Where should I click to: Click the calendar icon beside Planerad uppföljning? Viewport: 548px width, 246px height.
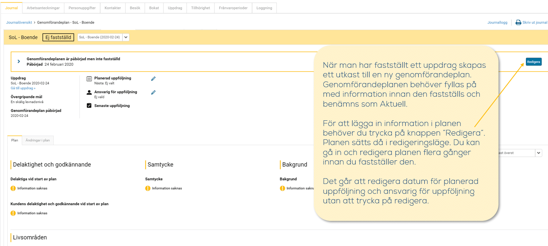tap(89, 79)
